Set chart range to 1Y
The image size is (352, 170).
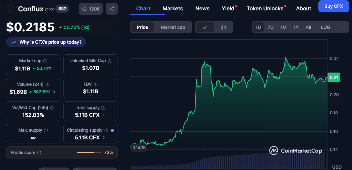[x=296, y=27]
